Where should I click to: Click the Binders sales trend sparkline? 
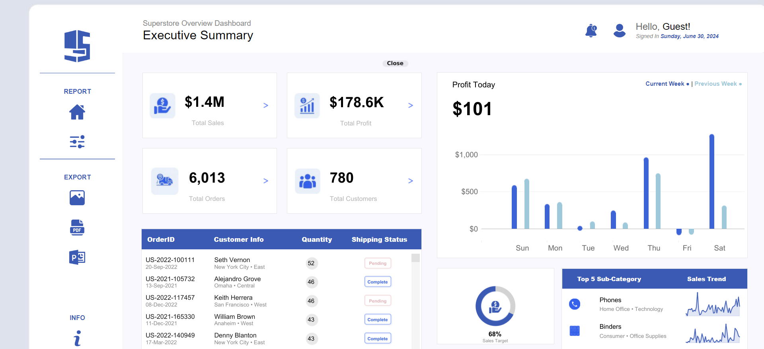[713, 333]
